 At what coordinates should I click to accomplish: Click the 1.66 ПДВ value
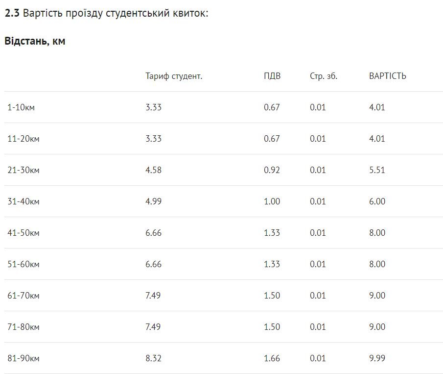pos(272,358)
